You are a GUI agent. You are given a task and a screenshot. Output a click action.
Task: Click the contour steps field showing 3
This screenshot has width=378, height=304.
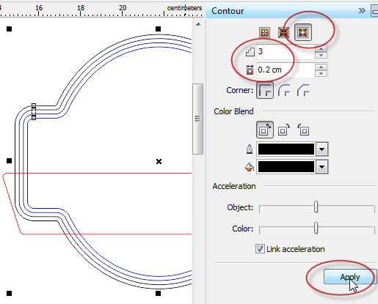pyautogui.click(x=286, y=52)
